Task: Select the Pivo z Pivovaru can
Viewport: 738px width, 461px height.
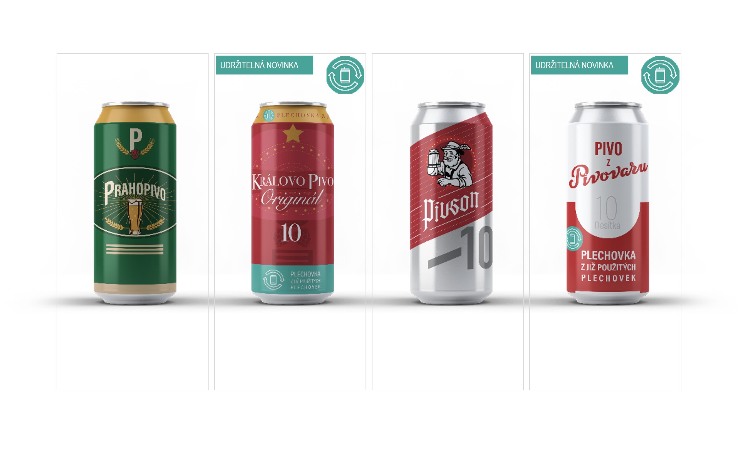Action: (608, 203)
